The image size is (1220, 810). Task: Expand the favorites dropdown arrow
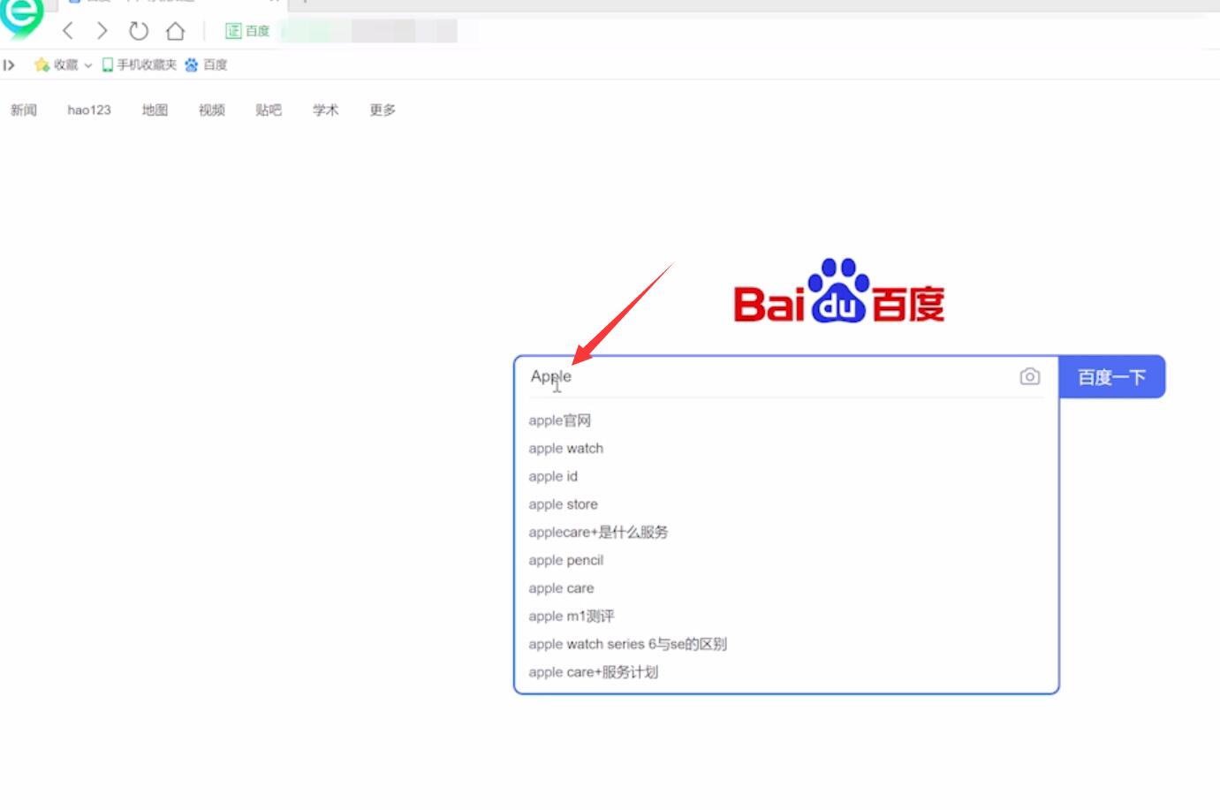(88, 65)
